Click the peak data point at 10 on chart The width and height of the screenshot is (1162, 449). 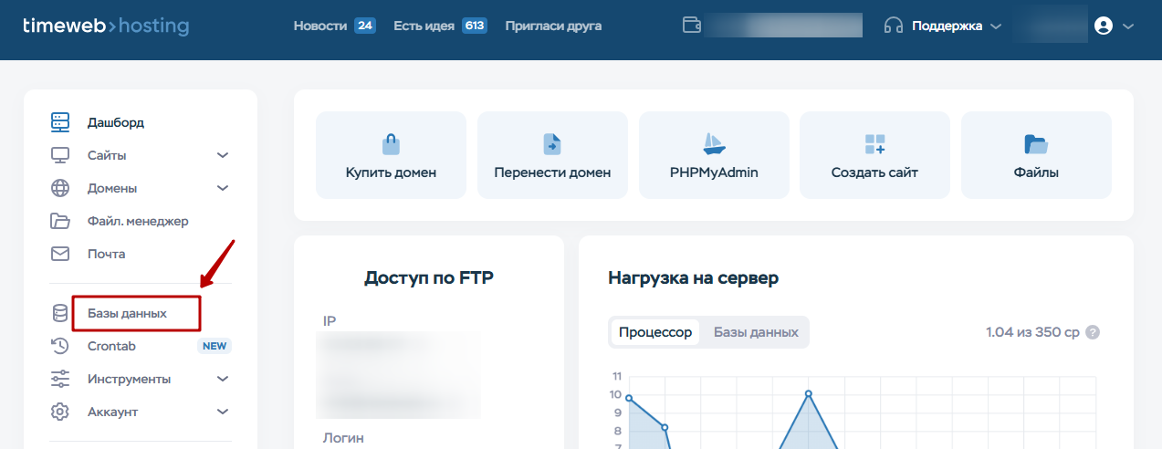pos(808,393)
